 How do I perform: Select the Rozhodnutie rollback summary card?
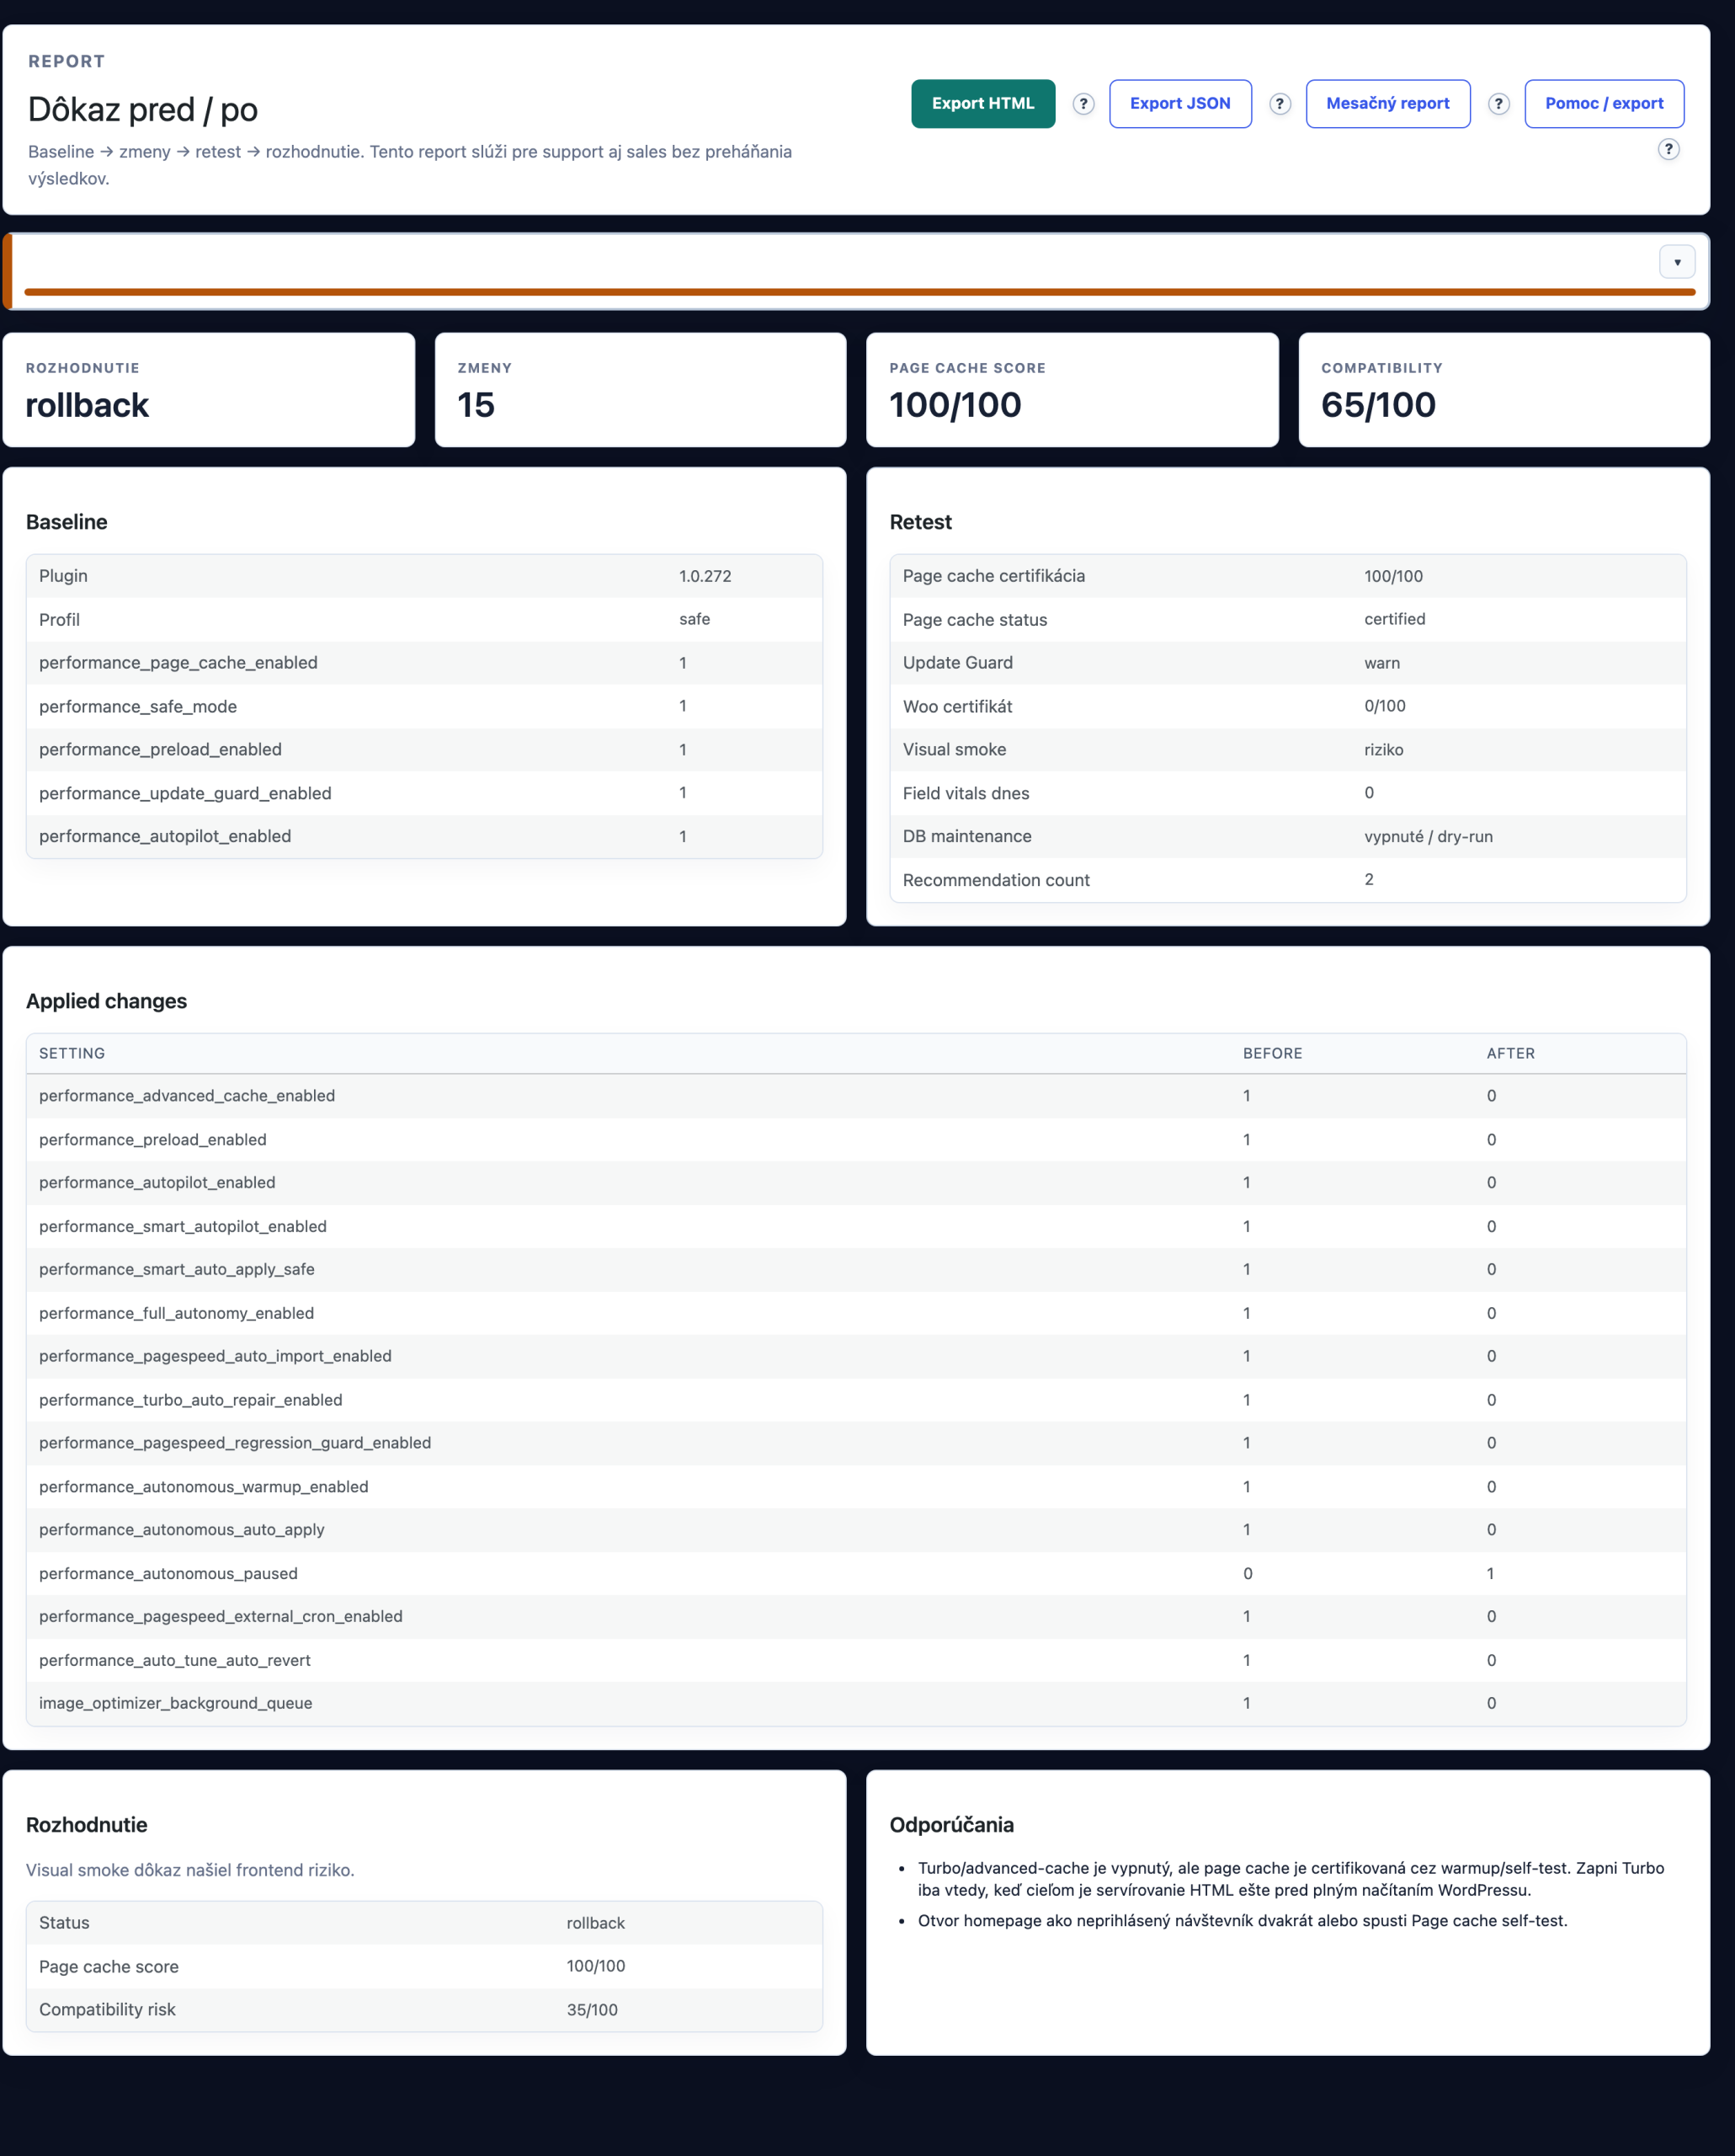pyautogui.click(x=209, y=390)
